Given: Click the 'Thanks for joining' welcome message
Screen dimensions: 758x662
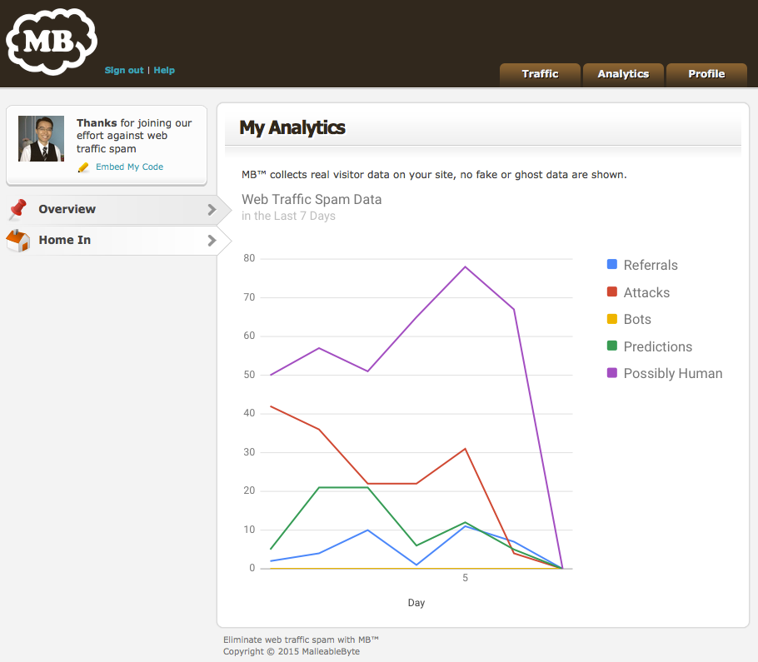Looking at the screenshot, I should pos(134,136).
